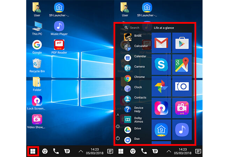
Task: Open Drive from the app list
Action: click(133, 129)
